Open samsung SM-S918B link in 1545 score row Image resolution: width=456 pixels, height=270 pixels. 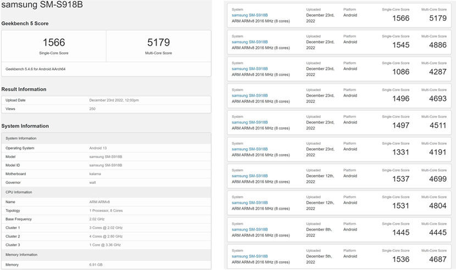click(249, 42)
